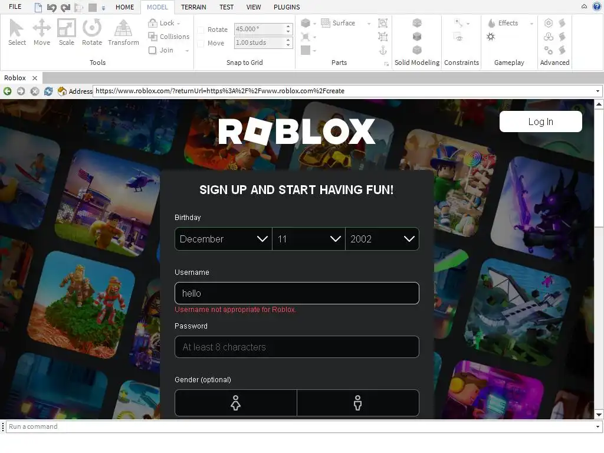Open the Customize Quick Access dropdown

tap(103, 8)
